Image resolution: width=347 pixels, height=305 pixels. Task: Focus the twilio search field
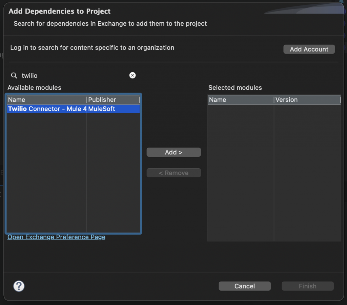point(73,75)
